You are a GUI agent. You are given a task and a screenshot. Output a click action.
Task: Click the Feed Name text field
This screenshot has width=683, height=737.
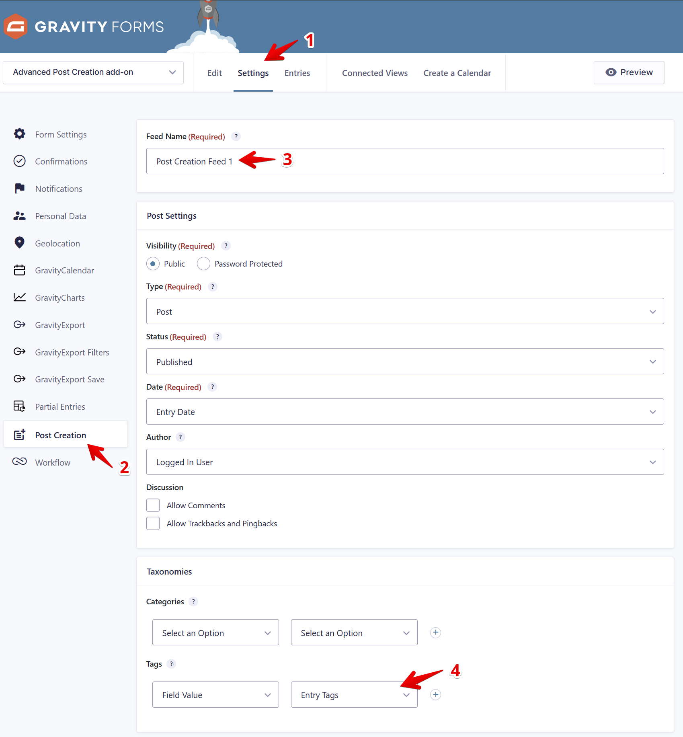(x=405, y=161)
